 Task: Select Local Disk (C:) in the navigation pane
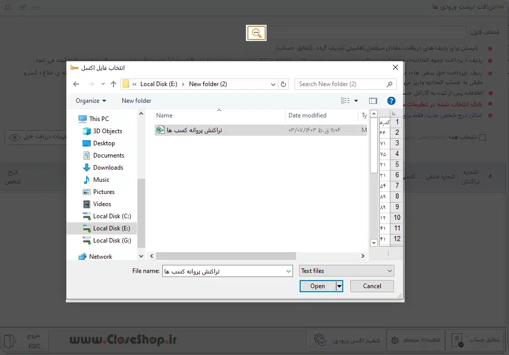pos(112,216)
